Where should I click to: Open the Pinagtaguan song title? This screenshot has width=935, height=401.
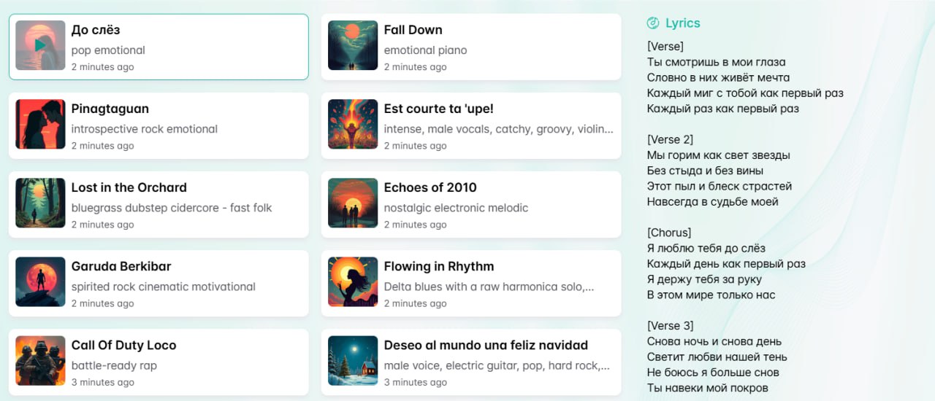click(110, 109)
